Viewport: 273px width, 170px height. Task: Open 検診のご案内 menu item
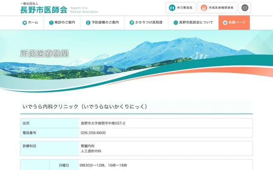point(62,23)
